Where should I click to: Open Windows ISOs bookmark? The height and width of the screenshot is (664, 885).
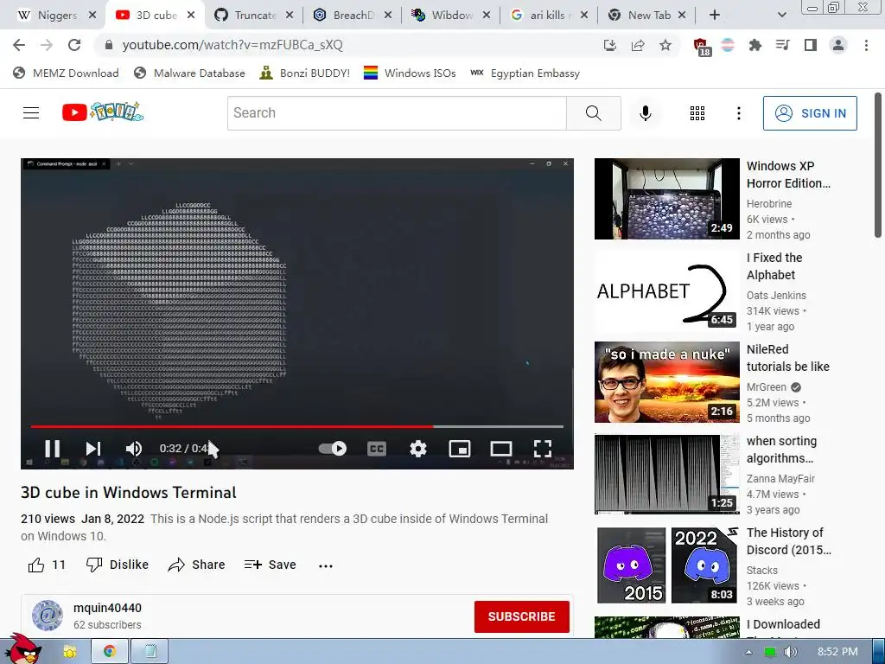[x=410, y=73]
